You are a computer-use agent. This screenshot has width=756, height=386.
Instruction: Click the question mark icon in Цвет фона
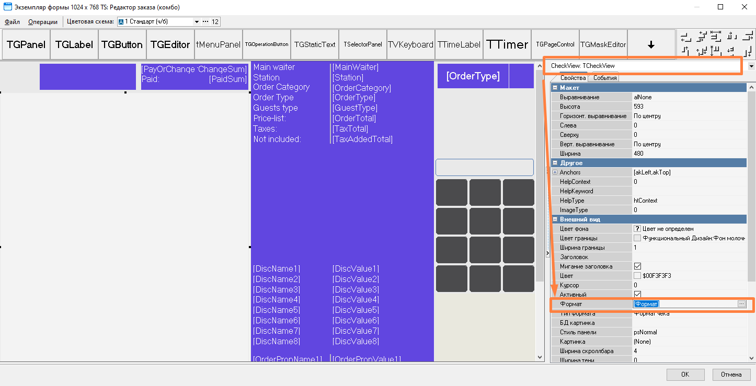pyautogui.click(x=637, y=229)
